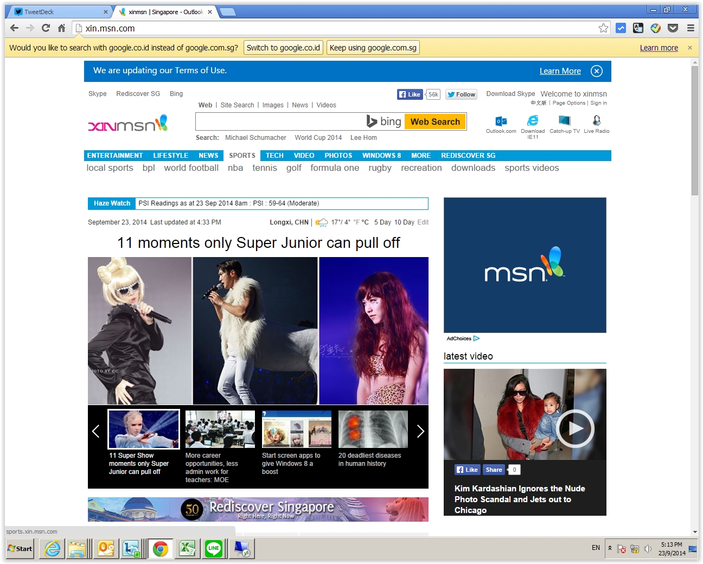The height and width of the screenshot is (564, 703).
Task: Click the Web Search button
Action: pyautogui.click(x=435, y=121)
